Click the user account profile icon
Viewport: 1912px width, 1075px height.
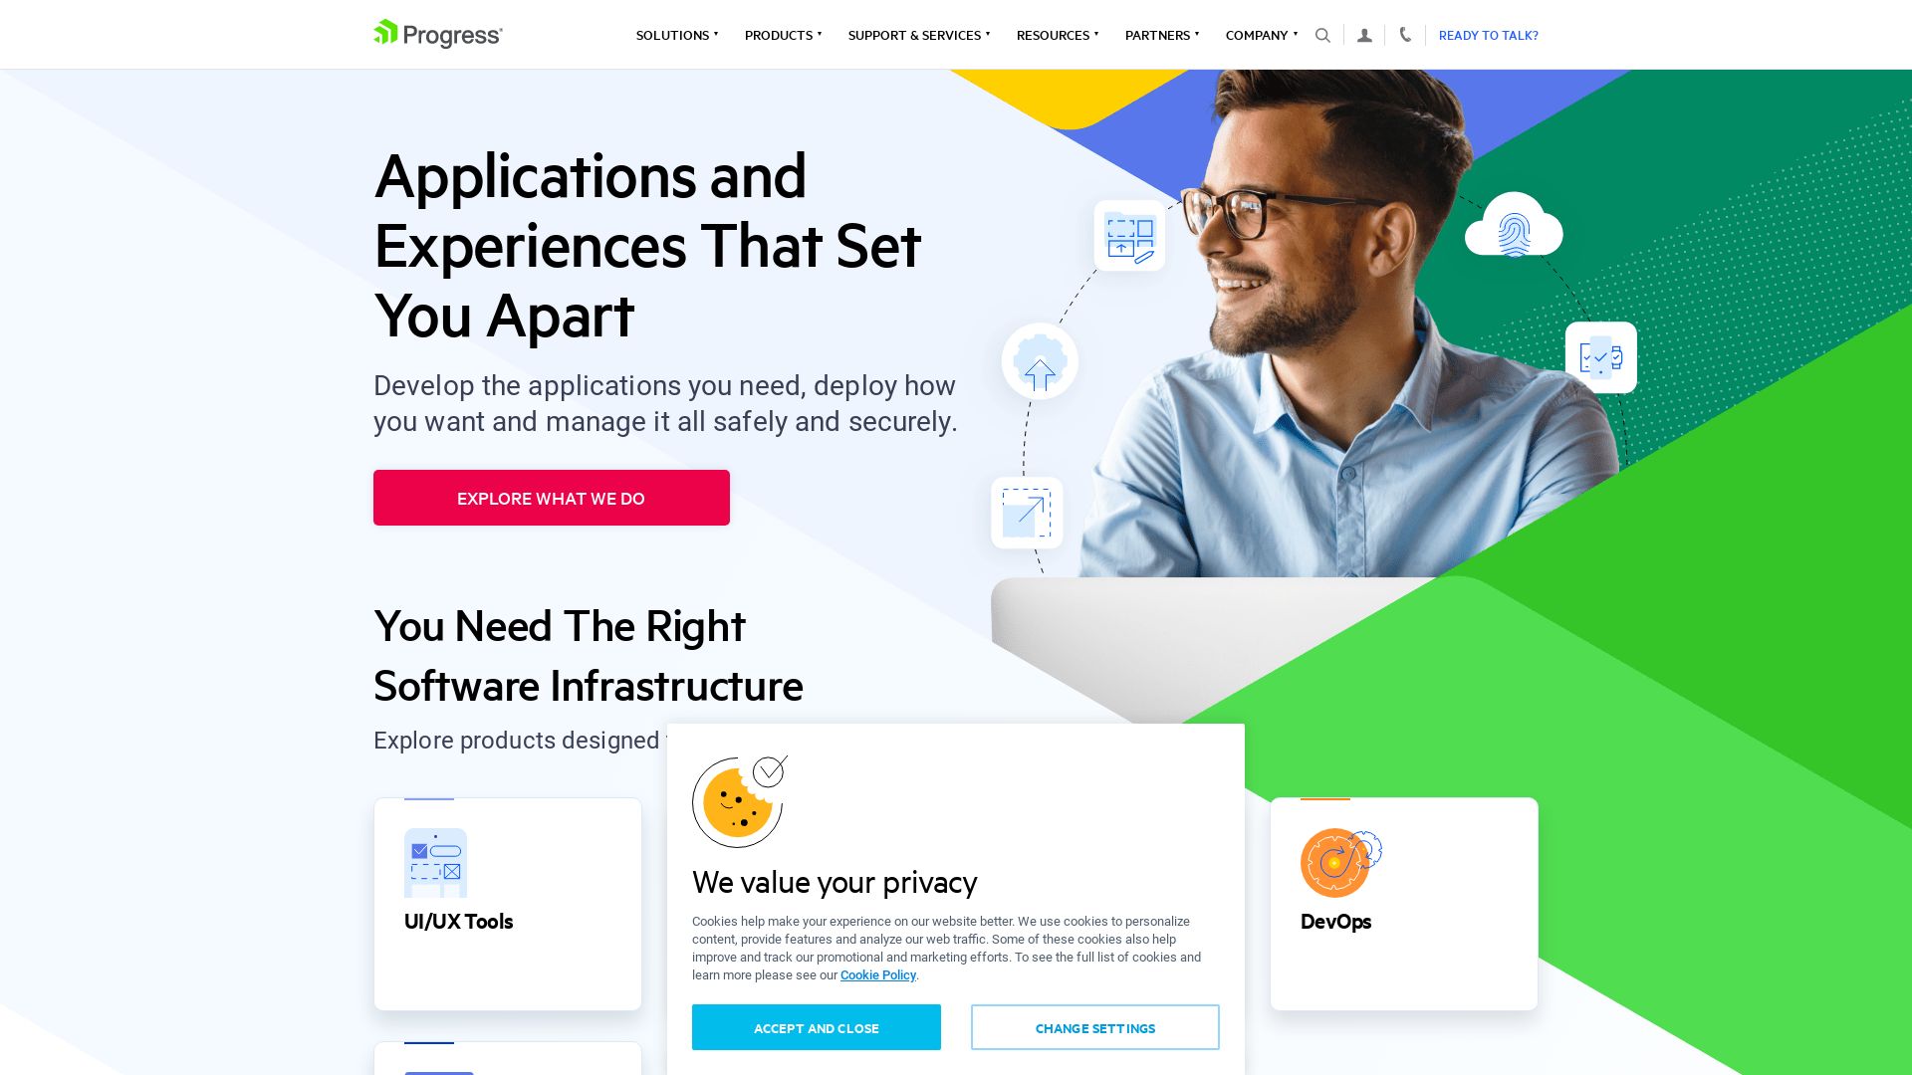[x=1364, y=36]
